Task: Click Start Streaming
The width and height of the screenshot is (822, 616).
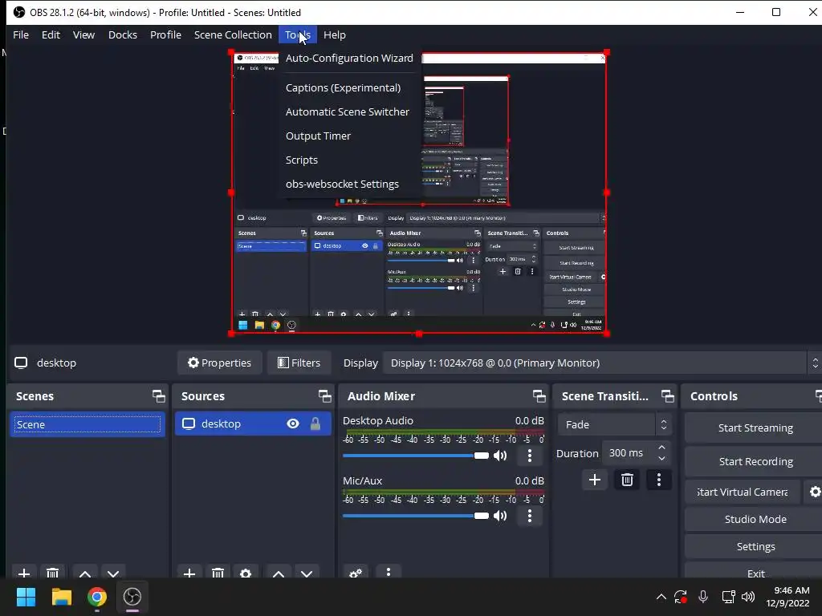Action: (755, 428)
